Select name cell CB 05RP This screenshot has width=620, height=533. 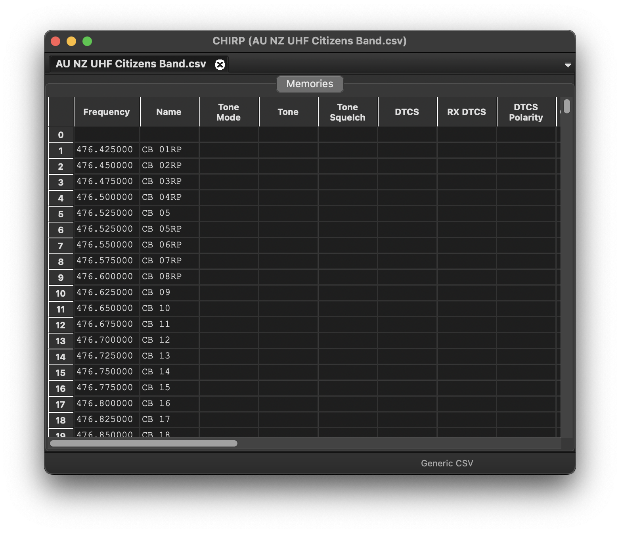pos(170,229)
